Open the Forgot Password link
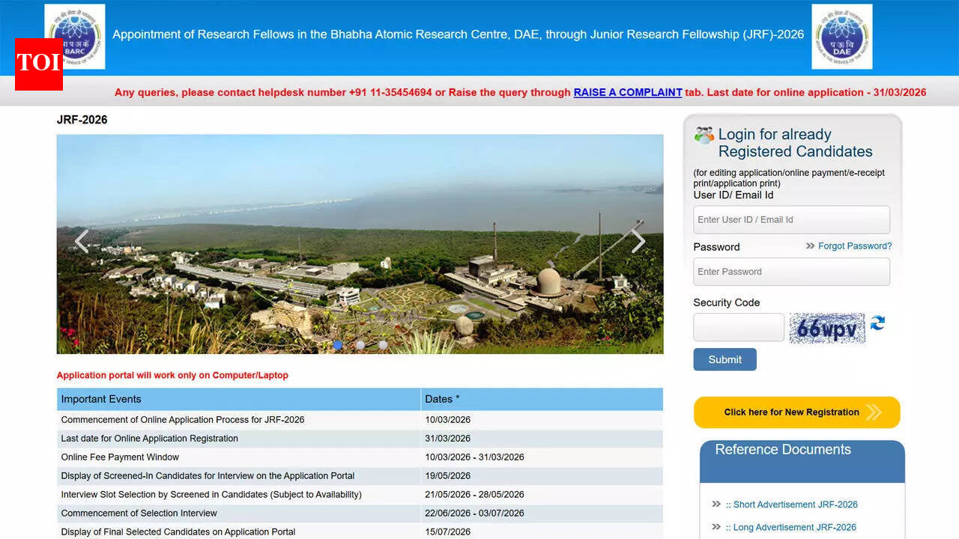Viewport: 959px width, 539px height. click(854, 246)
